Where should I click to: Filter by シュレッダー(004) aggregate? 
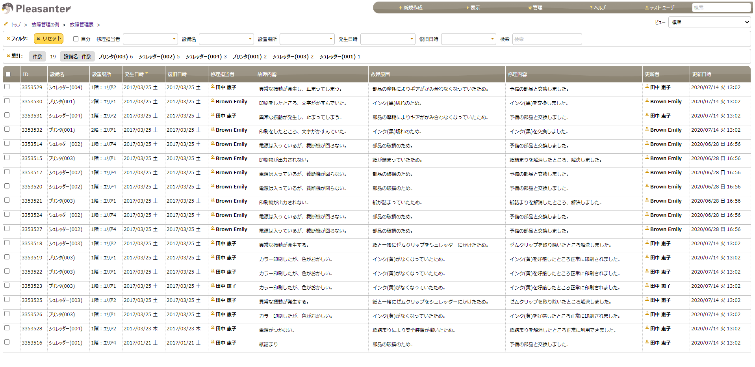point(204,56)
